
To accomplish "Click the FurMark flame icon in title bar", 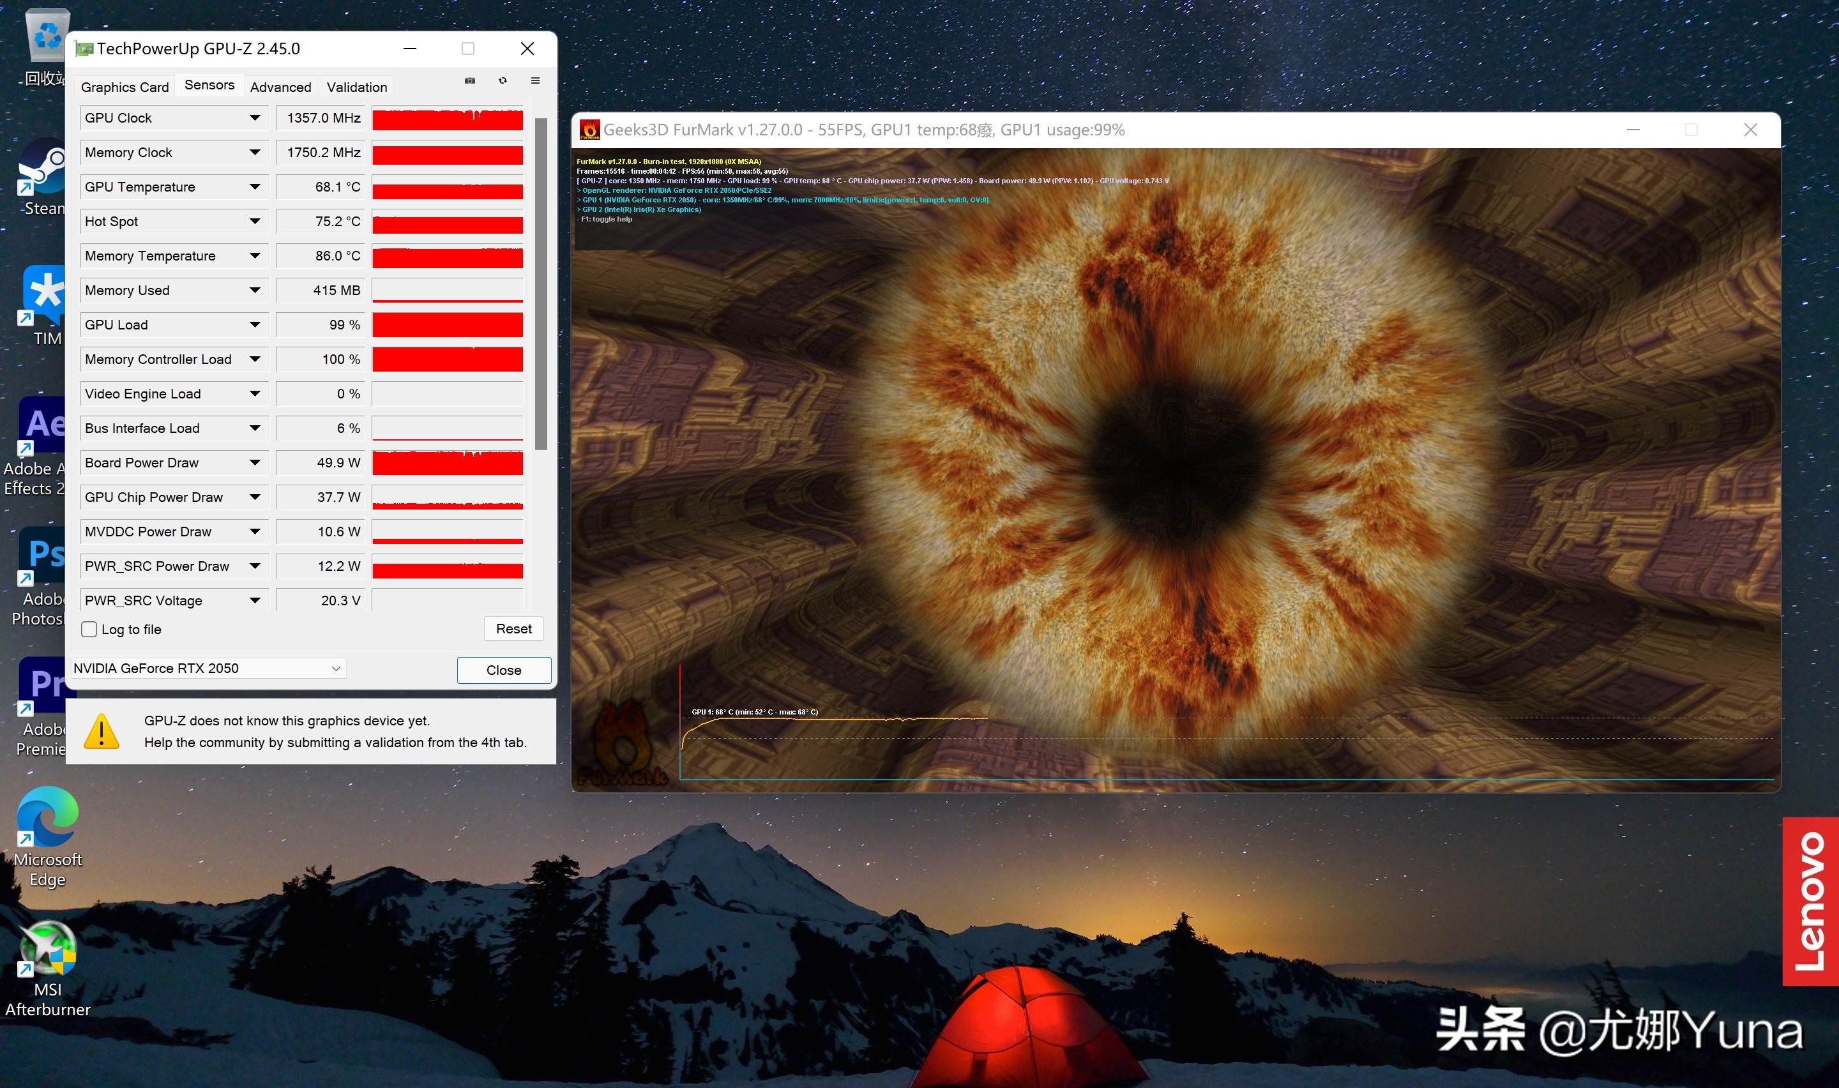I will tap(589, 130).
